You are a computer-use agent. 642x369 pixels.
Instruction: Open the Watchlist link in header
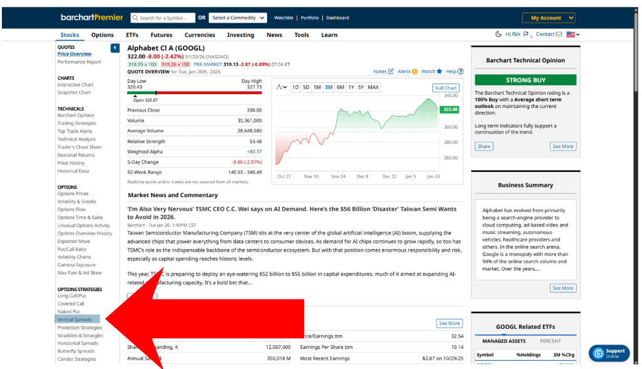(x=284, y=18)
